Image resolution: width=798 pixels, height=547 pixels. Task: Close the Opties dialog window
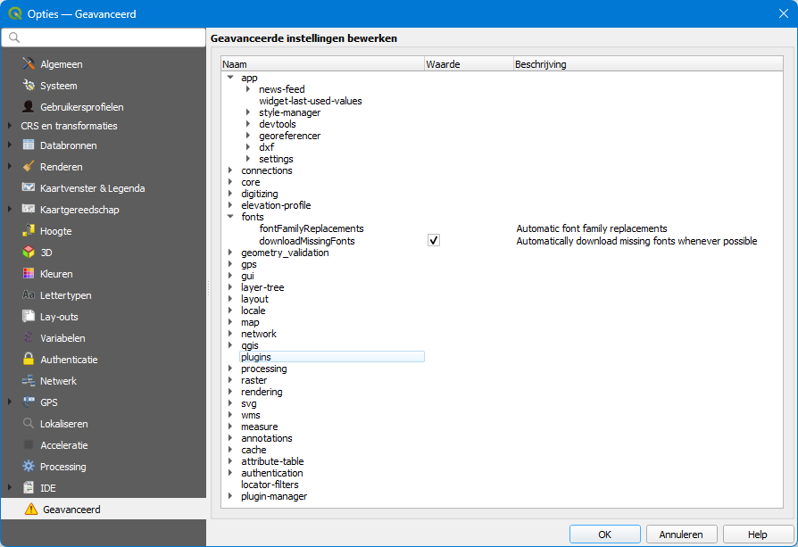point(784,13)
